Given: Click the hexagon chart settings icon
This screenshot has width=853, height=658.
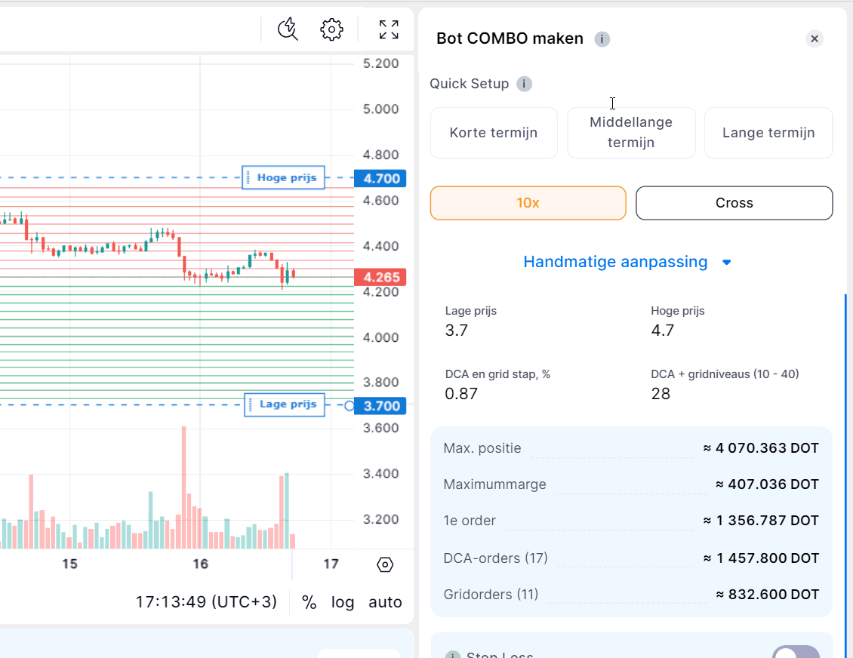Looking at the screenshot, I should click(x=385, y=564).
